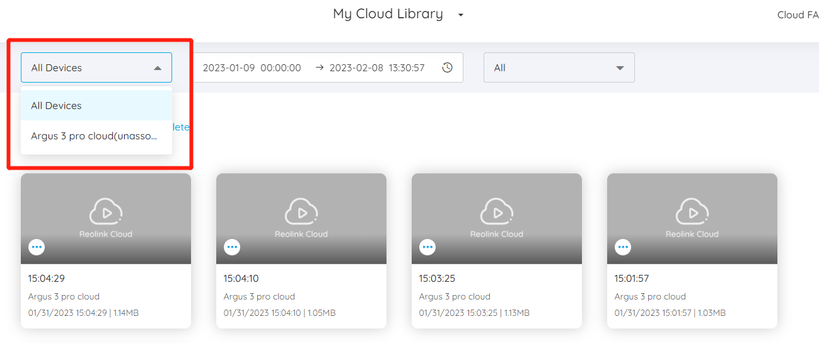Viewport: 819px width, 343px height.
Task: Click the start date 2023-01-09 00:00:00
Action: click(252, 67)
